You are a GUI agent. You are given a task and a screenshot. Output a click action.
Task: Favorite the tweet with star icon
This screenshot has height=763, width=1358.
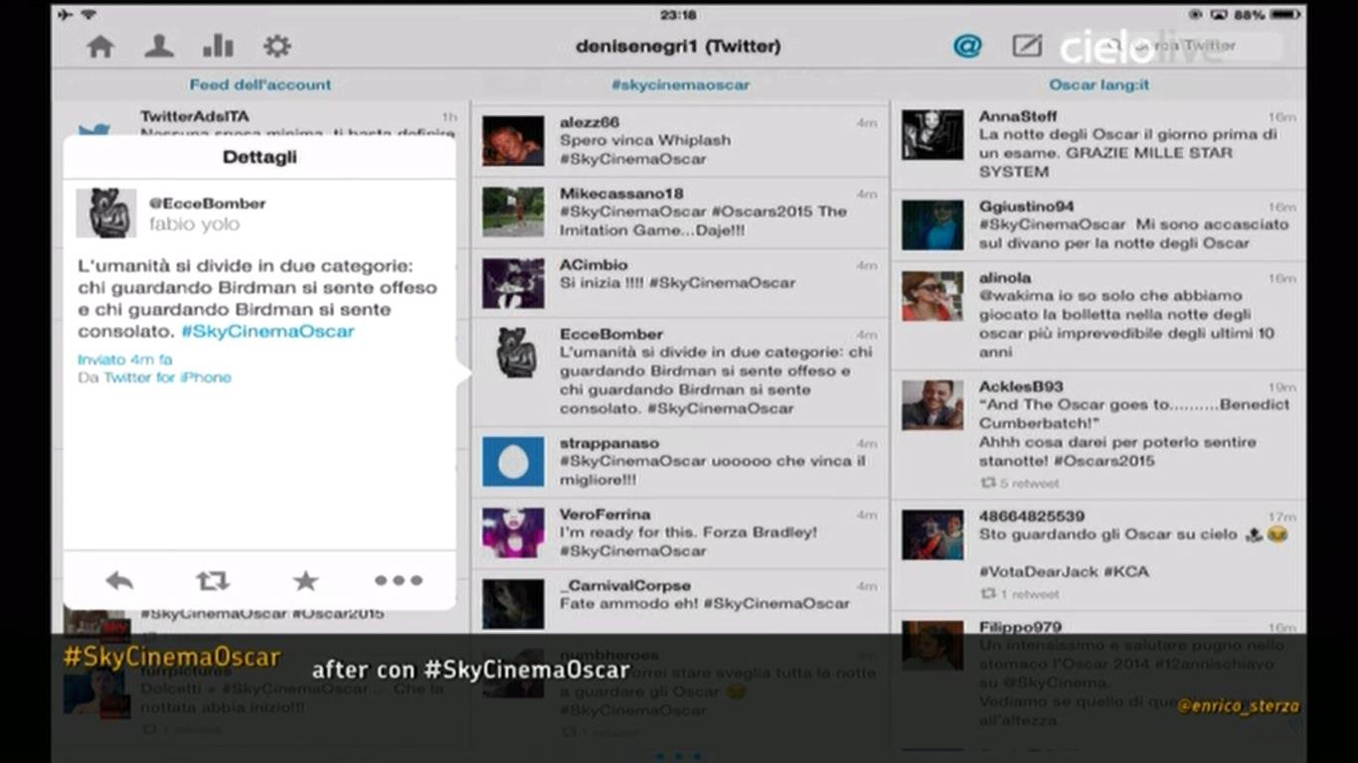(x=305, y=580)
